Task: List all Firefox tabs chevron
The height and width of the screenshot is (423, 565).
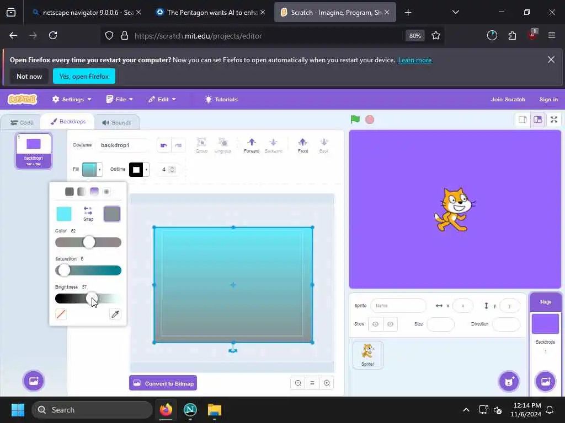Action: pos(455,12)
